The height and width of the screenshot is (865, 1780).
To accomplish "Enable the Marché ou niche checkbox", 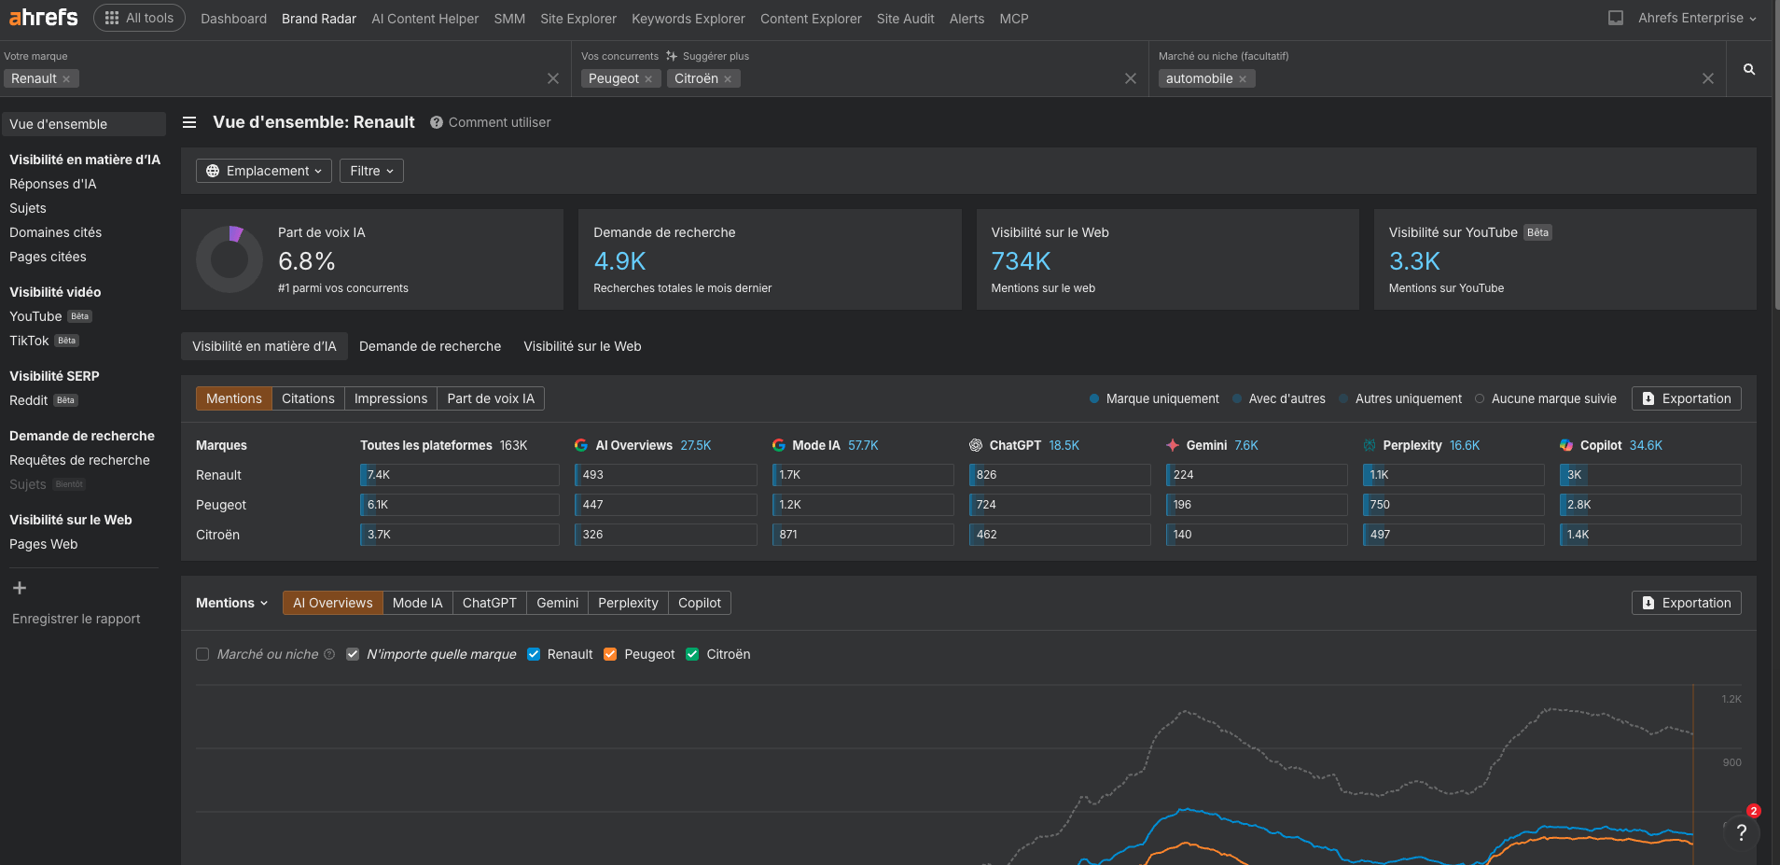I will pos(202,653).
